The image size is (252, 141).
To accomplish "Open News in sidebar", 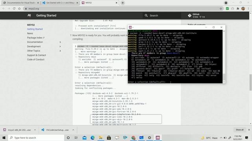I will click(x=30, y=33).
